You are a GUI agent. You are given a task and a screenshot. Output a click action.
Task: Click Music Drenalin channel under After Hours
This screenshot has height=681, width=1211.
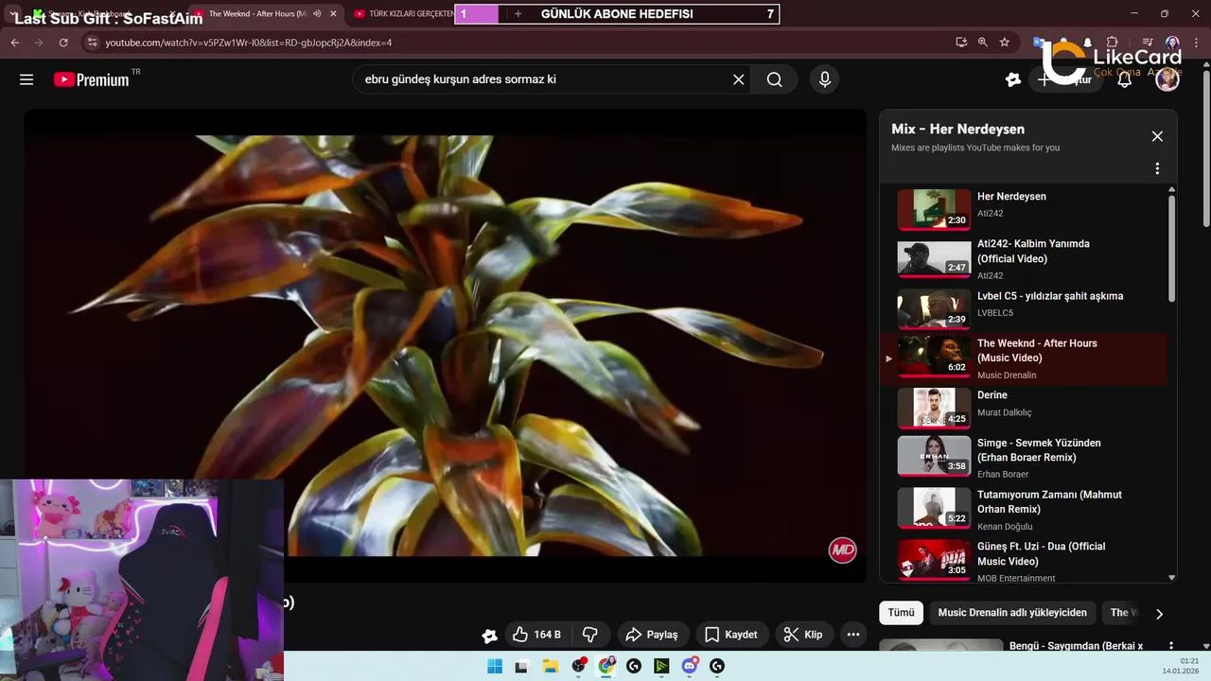tap(1007, 375)
